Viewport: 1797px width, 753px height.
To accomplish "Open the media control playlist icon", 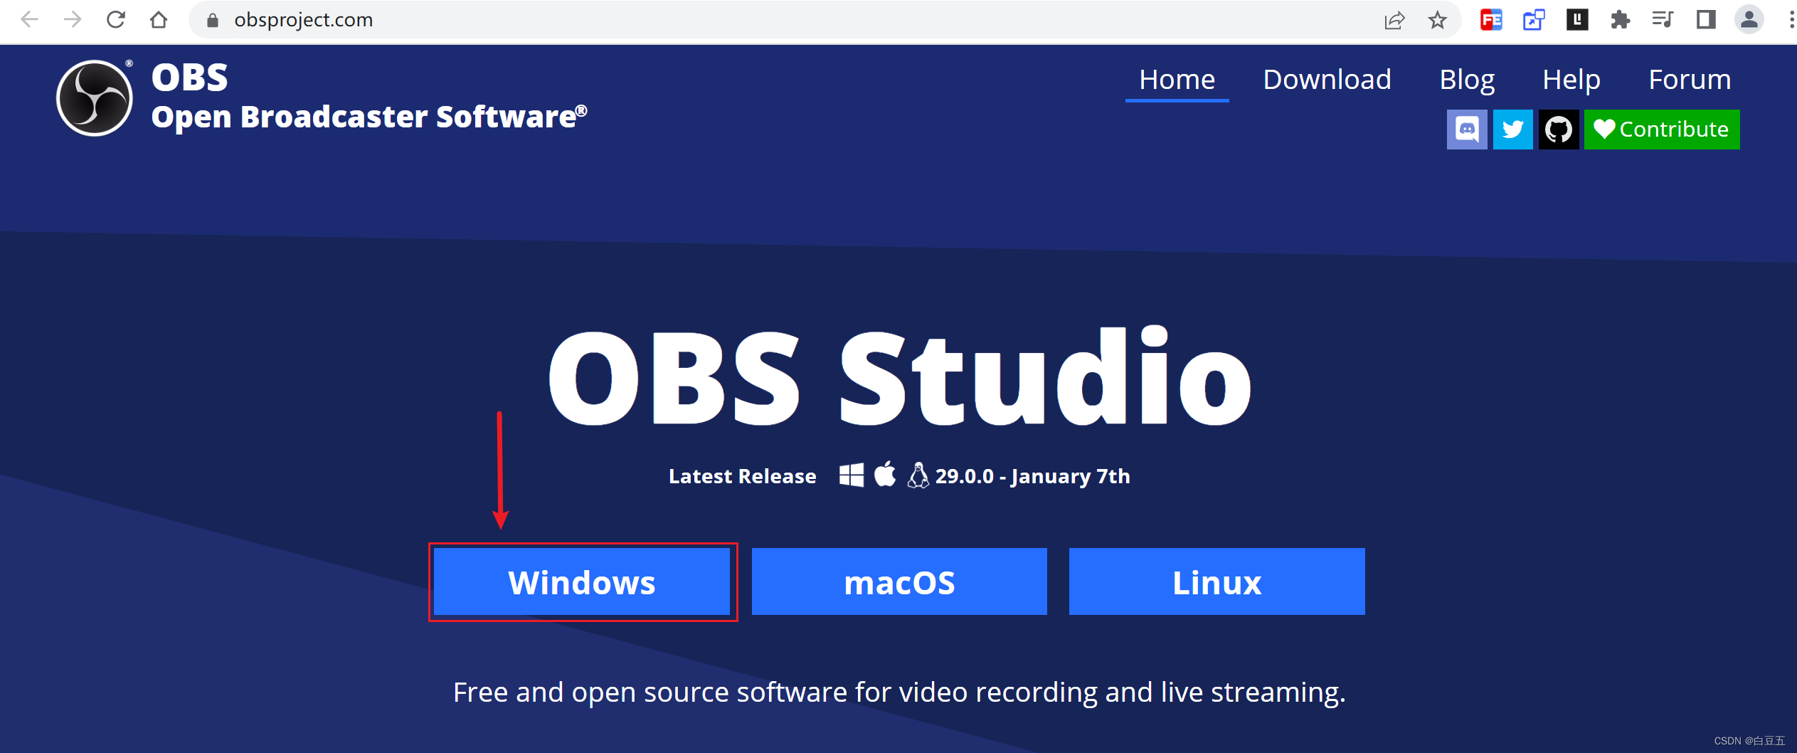I will pyautogui.click(x=1663, y=20).
